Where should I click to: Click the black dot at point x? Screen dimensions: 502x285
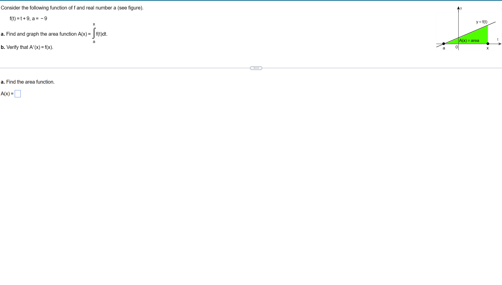click(x=488, y=44)
